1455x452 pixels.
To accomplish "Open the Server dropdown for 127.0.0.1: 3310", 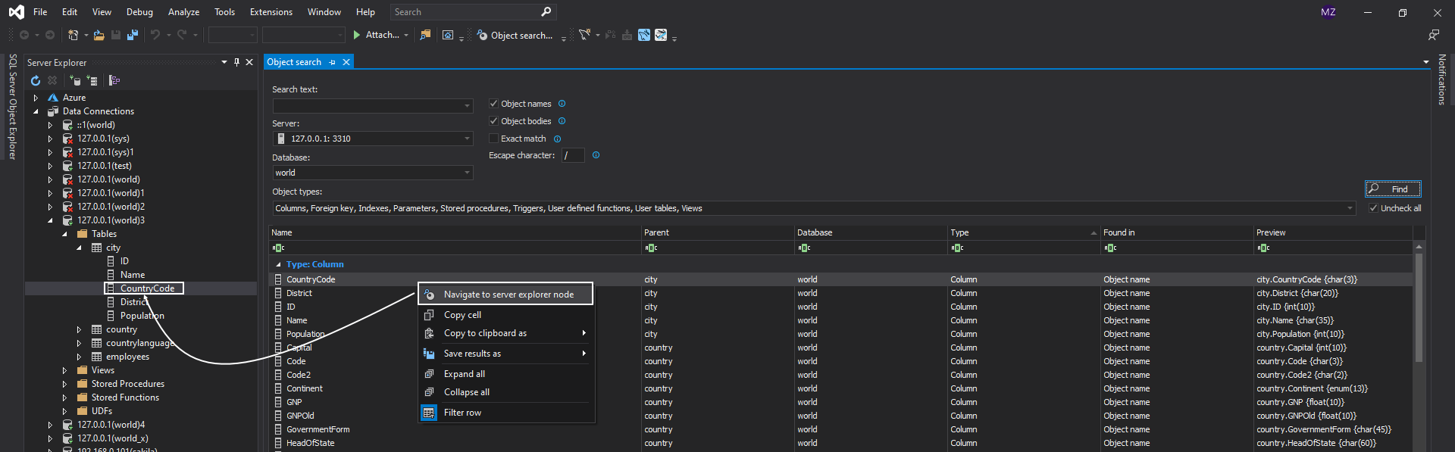I will coord(372,139).
